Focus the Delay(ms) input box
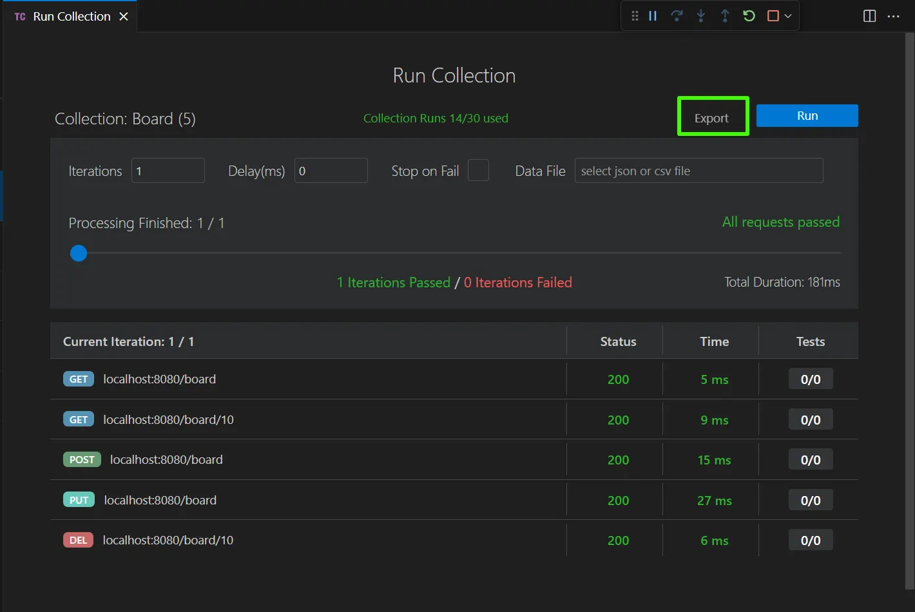 [331, 171]
